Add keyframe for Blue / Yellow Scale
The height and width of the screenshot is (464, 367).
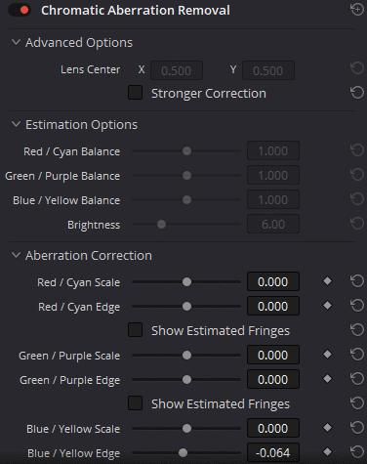pyautogui.click(x=327, y=428)
